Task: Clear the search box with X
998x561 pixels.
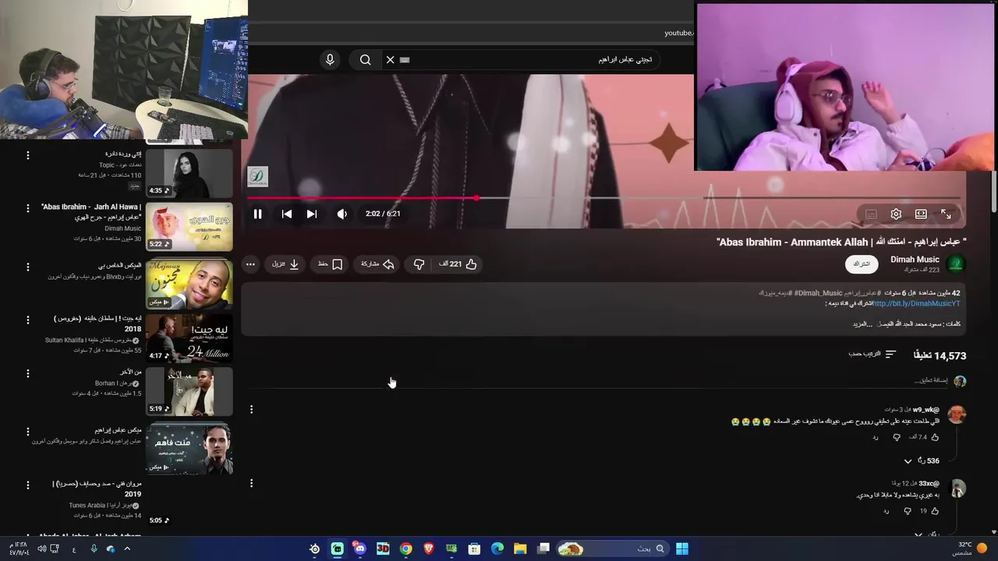Action: pyautogui.click(x=391, y=59)
